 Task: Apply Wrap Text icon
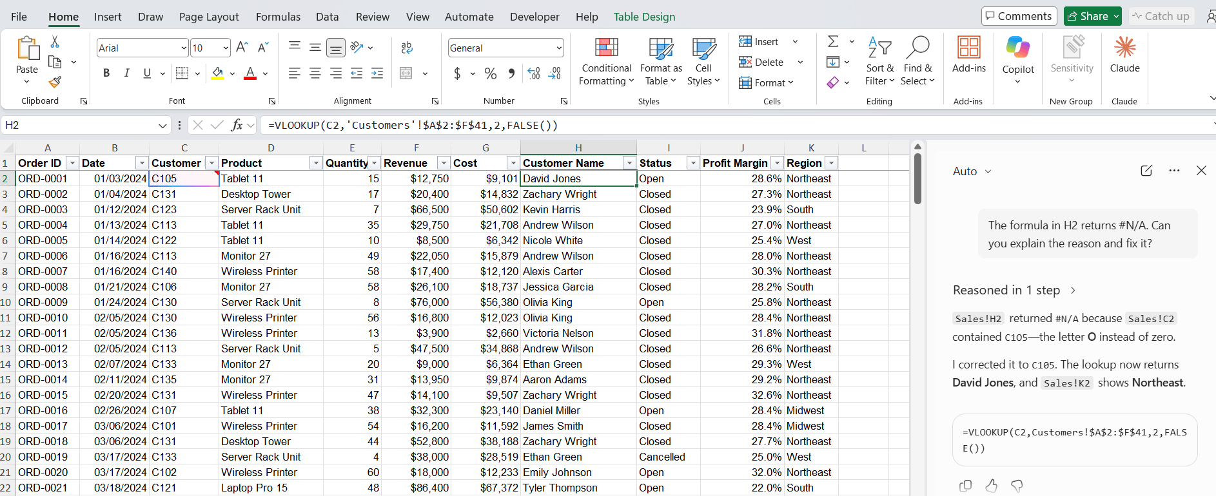tap(407, 48)
